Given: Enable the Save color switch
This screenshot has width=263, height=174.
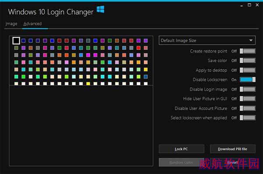Looking at the screenshot, I should point(248,60).
